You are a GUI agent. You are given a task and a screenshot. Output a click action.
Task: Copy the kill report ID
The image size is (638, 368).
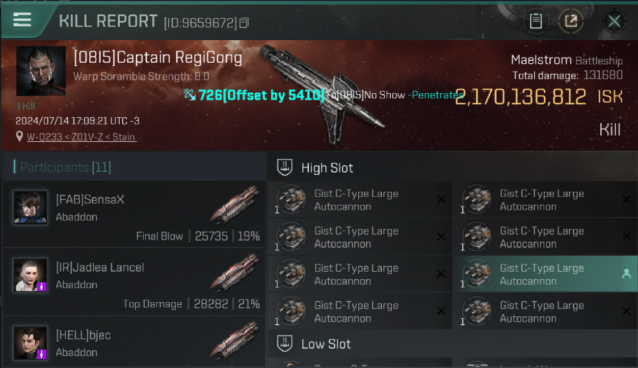coord(244,23)
